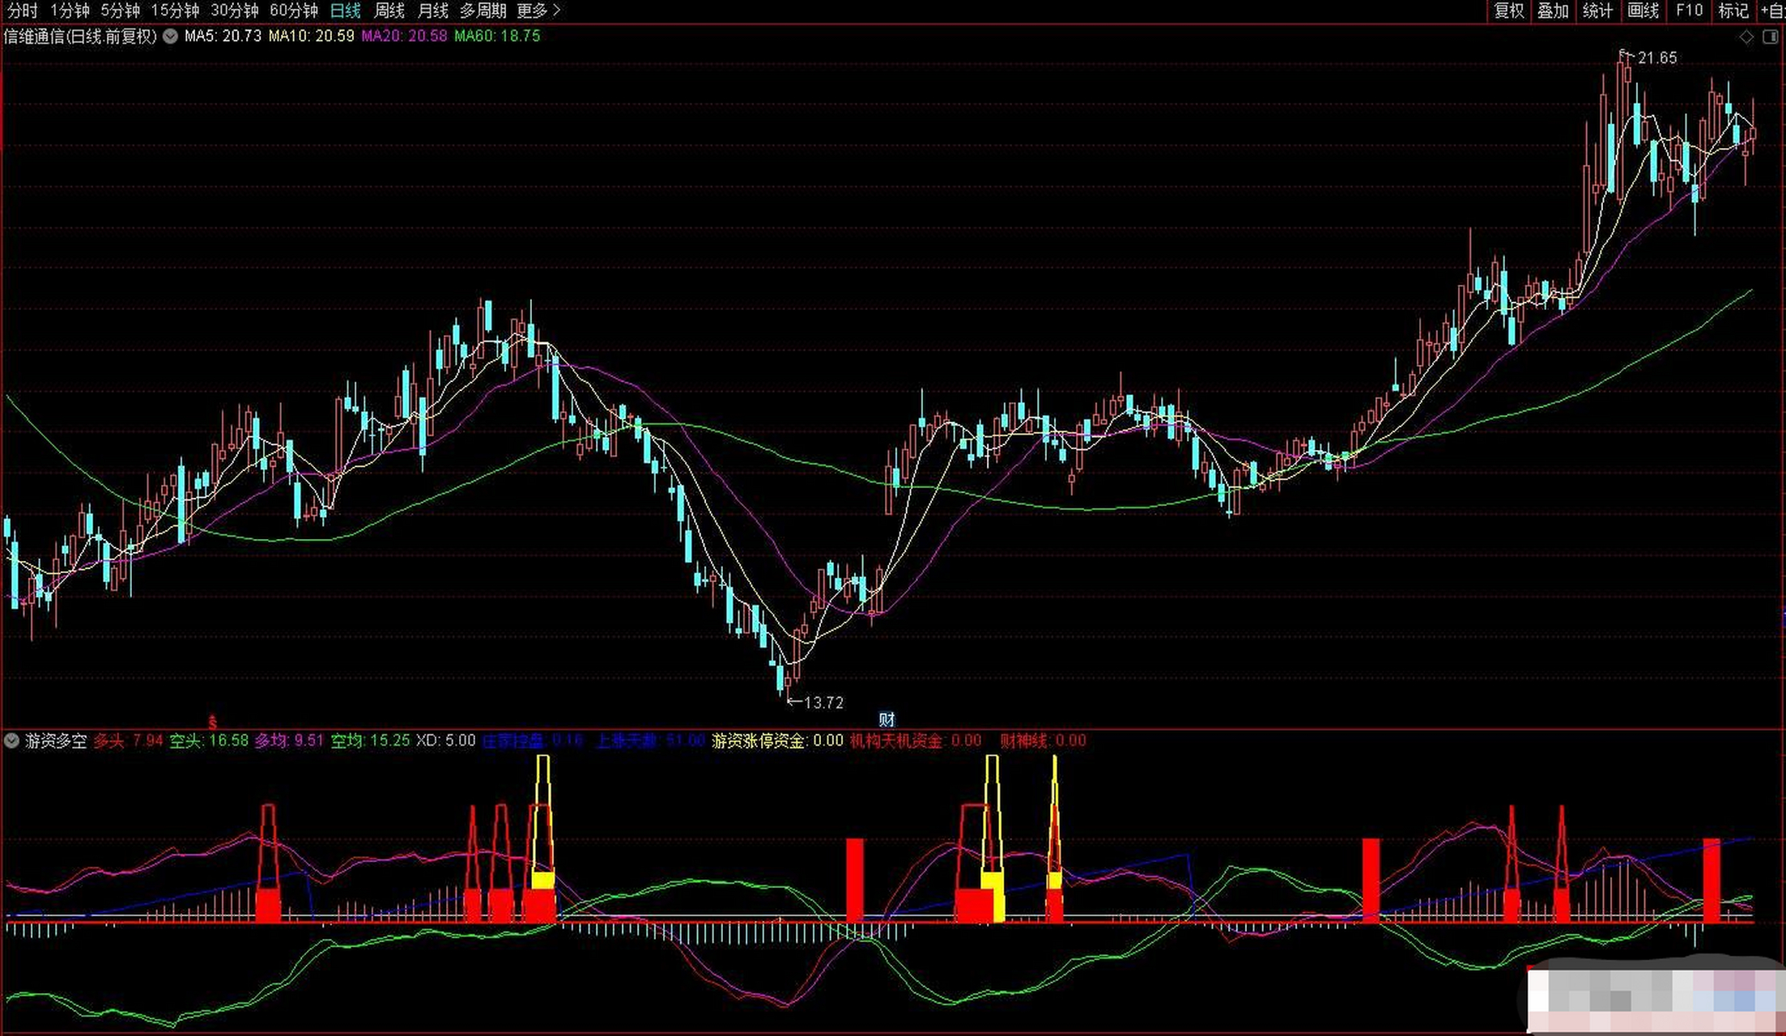Click the 复权 button
The image size is (1786, 1036).
tap(1509, 11)
